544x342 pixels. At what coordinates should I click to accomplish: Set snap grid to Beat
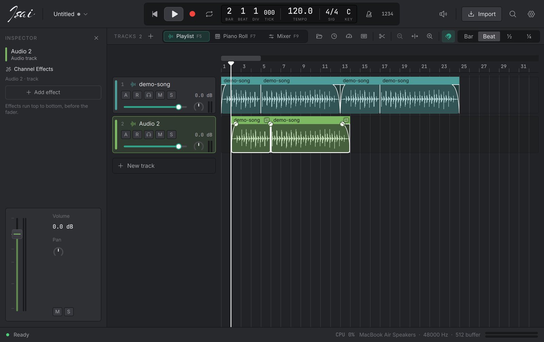coord(489,36)
